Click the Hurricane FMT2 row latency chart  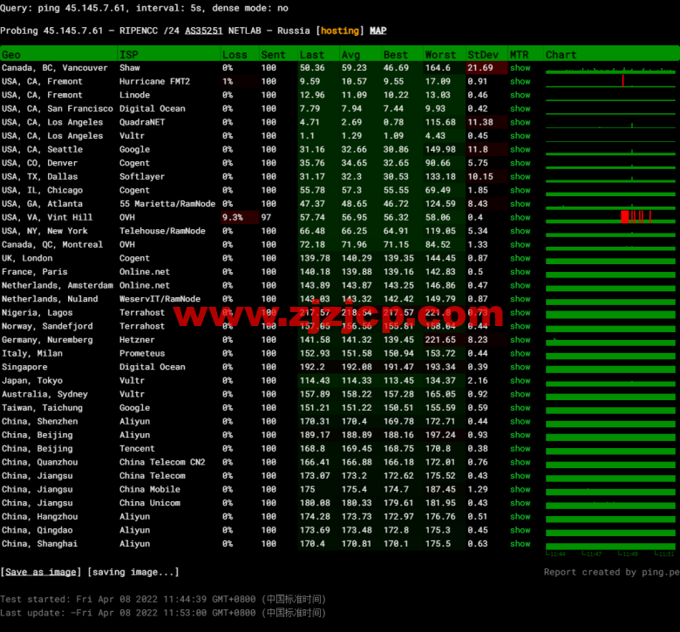(609, 81)
